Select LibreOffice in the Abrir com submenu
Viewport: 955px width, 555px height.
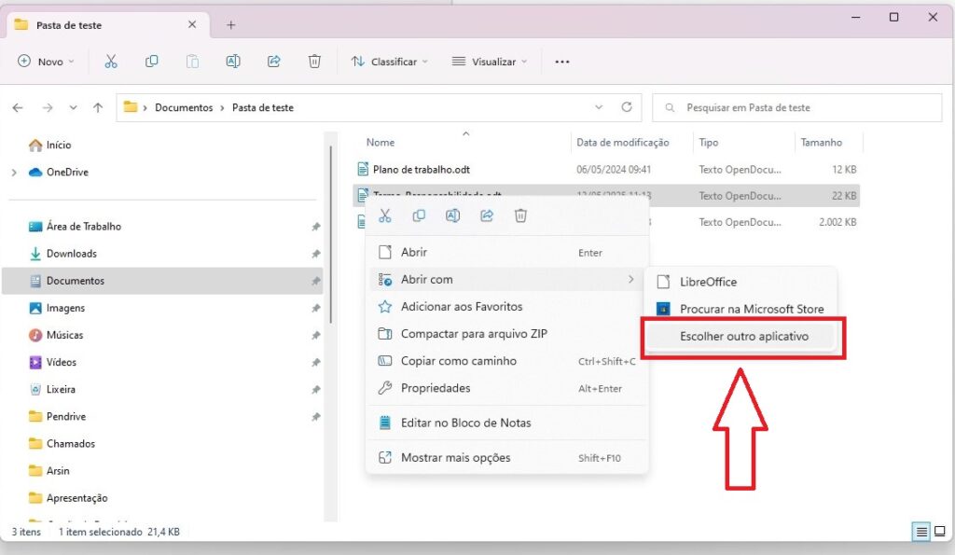[708, 282]
